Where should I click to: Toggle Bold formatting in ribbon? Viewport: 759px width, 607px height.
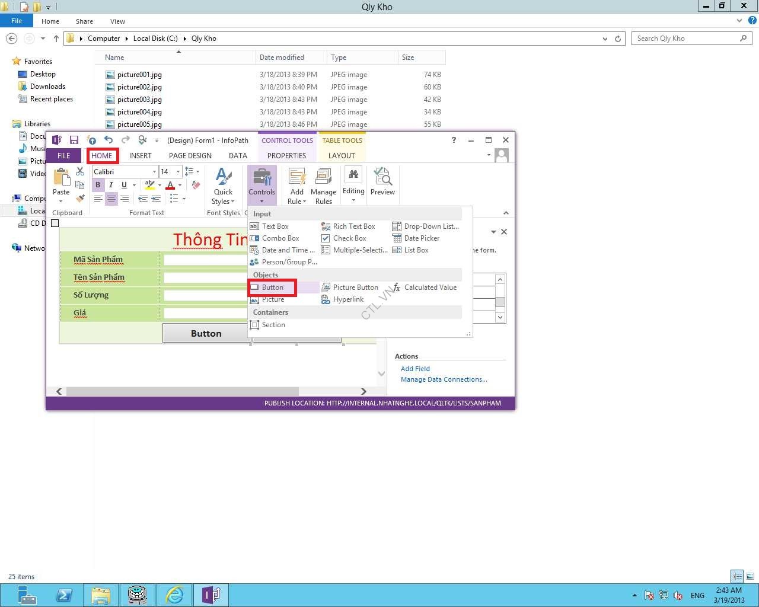(98, 185)
